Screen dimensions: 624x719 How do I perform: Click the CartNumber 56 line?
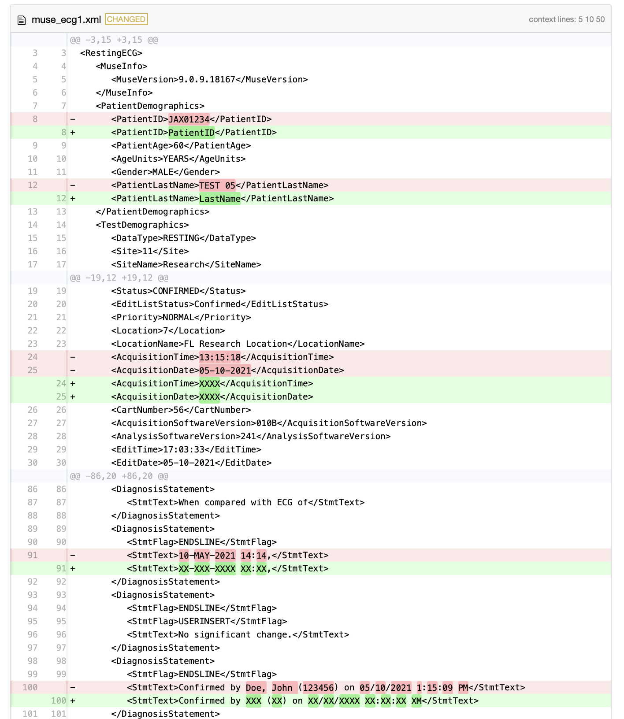click(x=181, y=410)
